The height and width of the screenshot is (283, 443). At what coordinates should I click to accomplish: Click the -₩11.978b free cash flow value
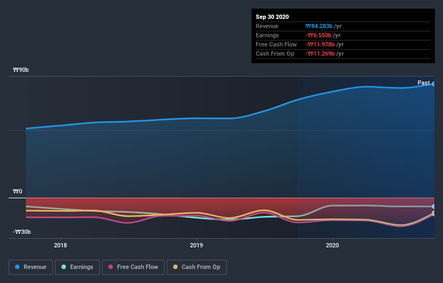(320, 45)
